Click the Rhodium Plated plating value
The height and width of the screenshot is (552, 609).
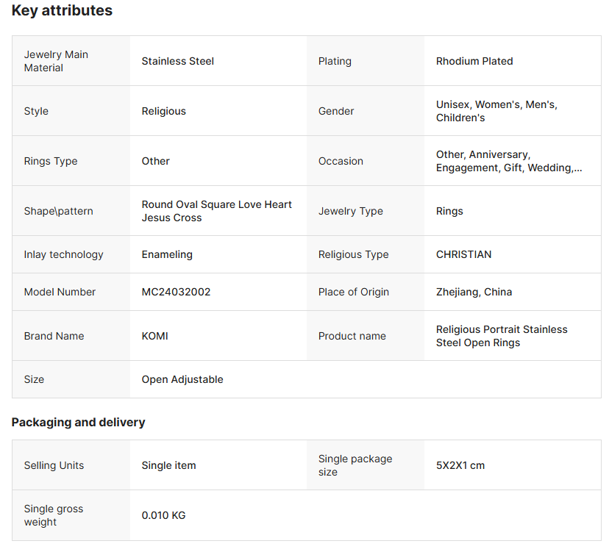pyautogui.click(x=474, y=61)
